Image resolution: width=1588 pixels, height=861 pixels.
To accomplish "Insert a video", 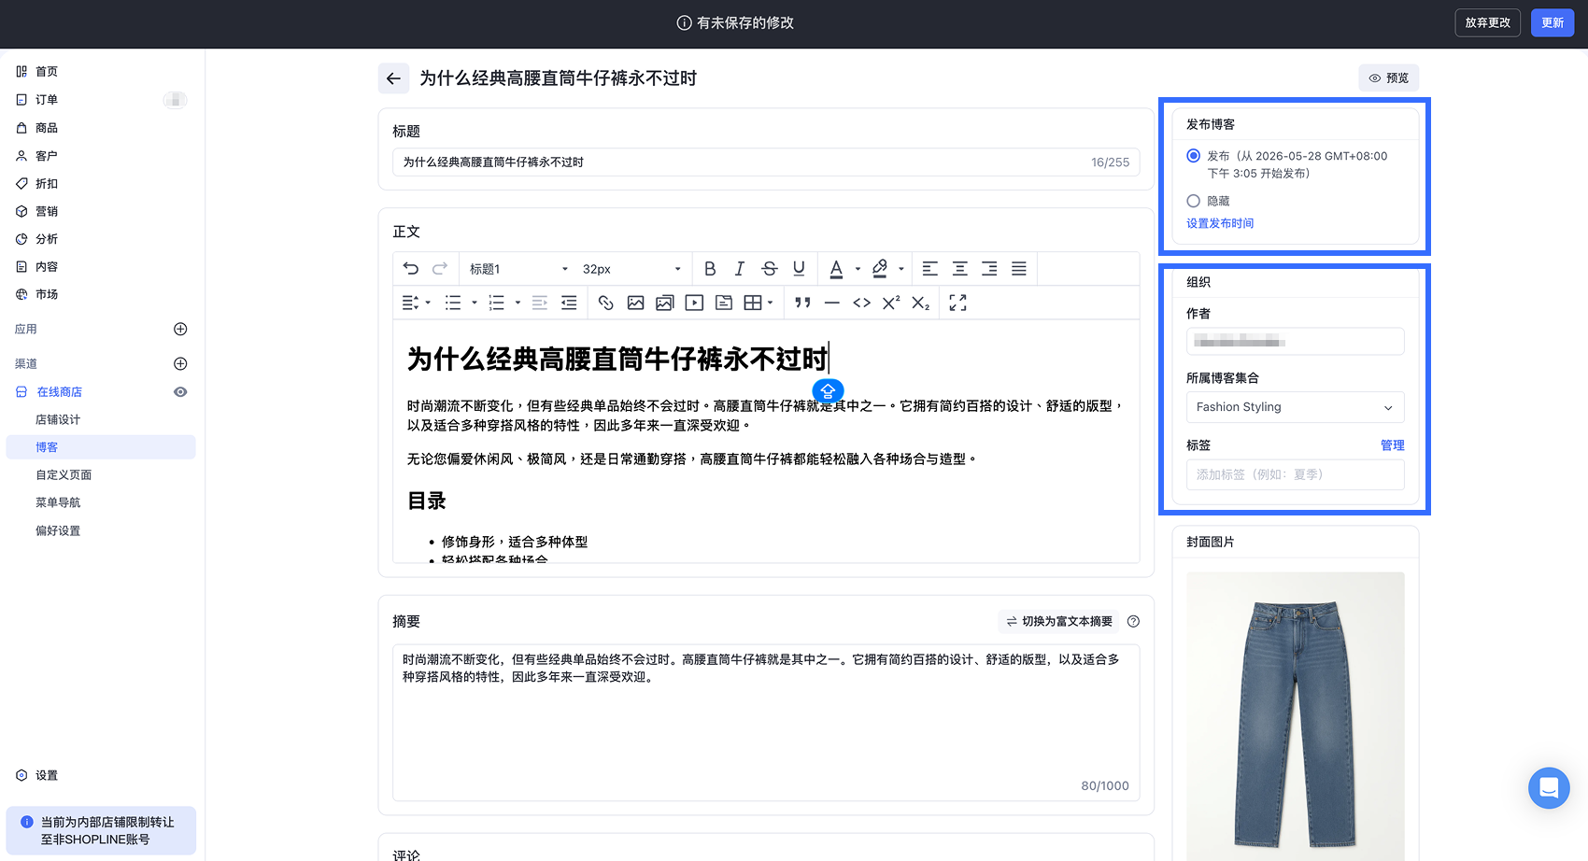I will pos(694,303).
